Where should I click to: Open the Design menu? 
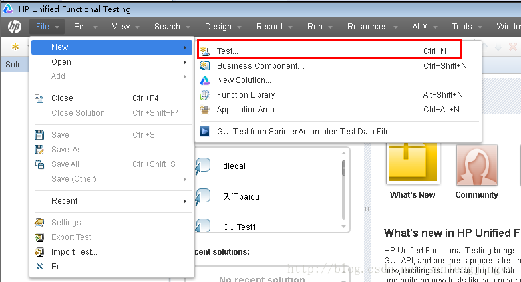pyautogui.click(x=222, y=27)
